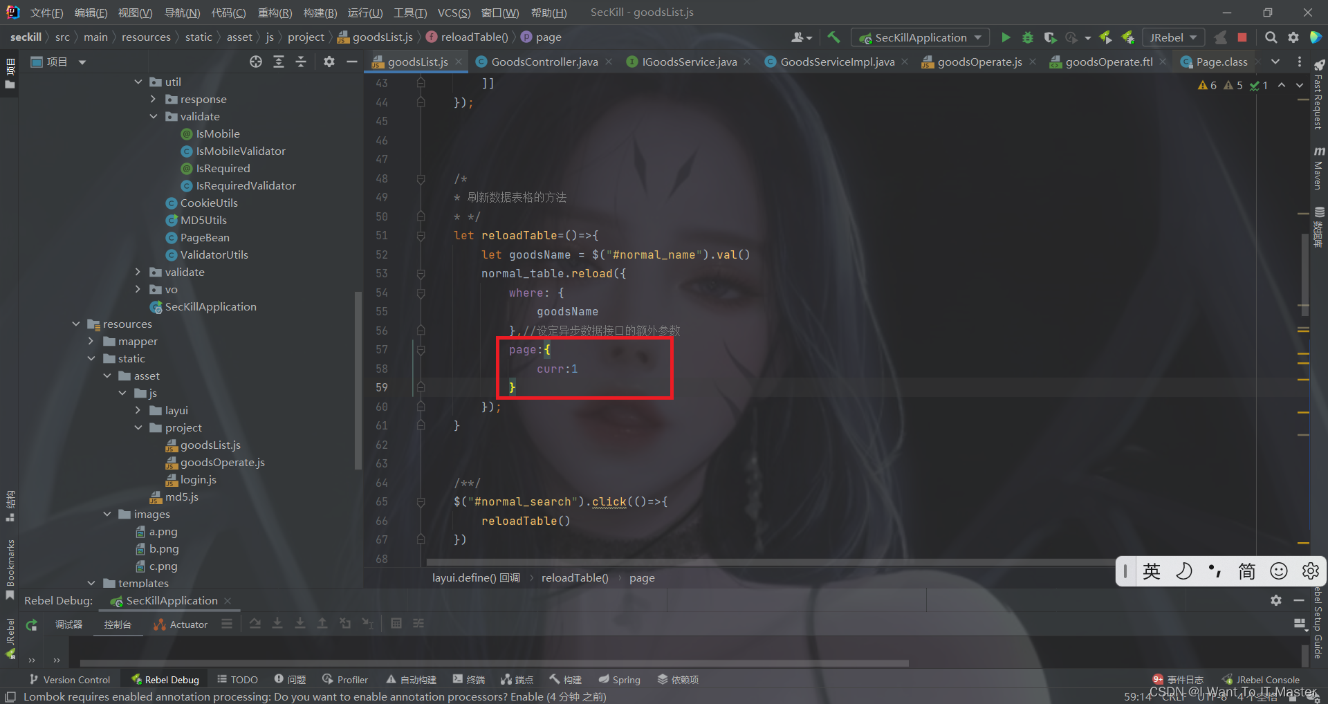Open project panel options gear

pos(329,62)
